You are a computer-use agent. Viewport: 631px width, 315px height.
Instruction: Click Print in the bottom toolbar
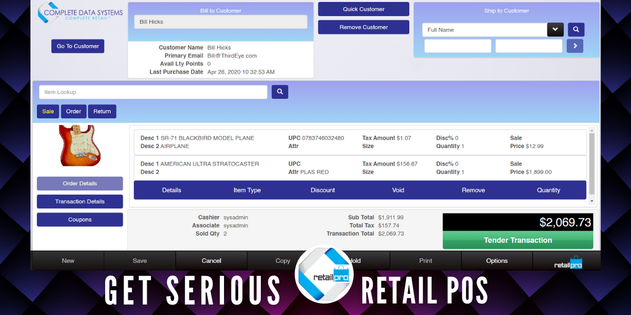tap(426, 261)
